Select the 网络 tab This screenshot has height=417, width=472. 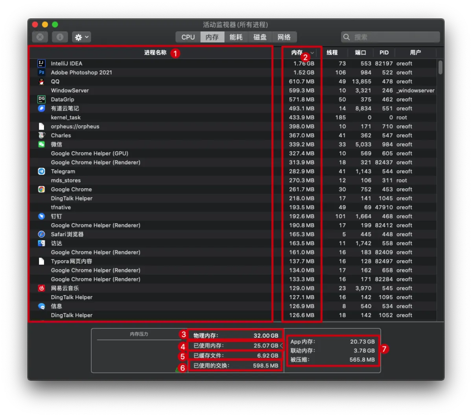[x=284, y=37]
